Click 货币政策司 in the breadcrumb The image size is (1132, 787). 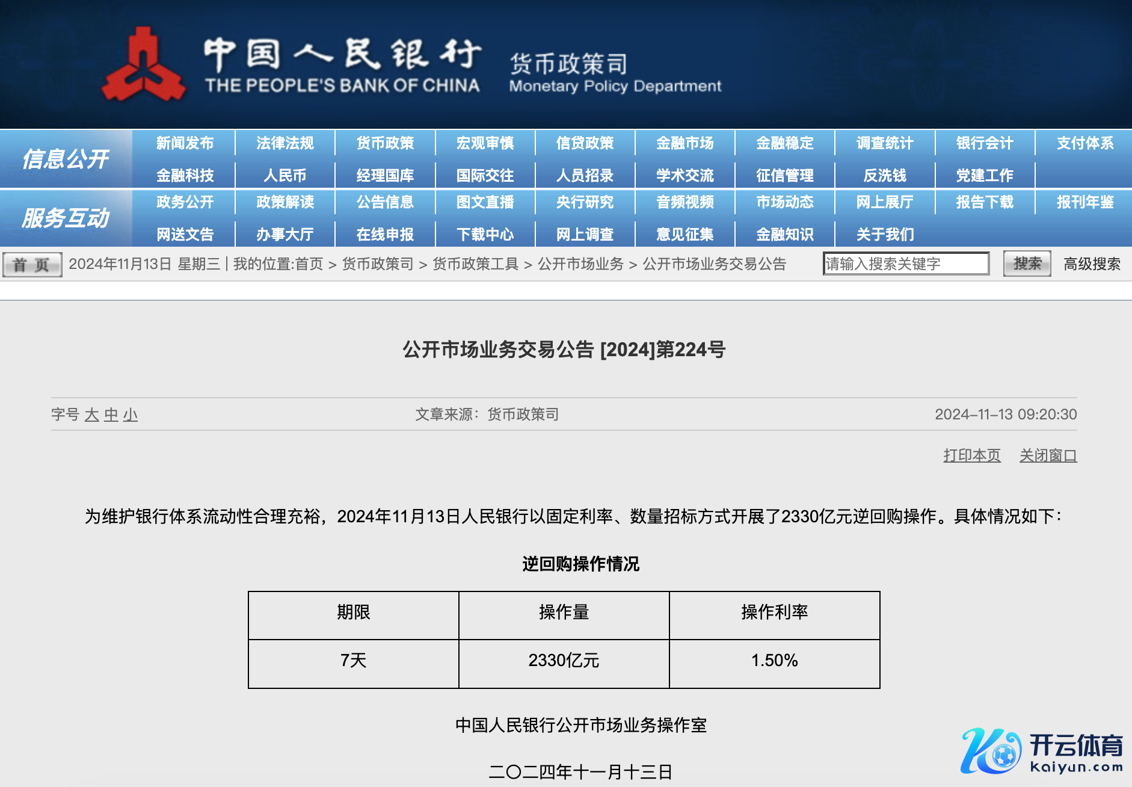click(378, 264)
